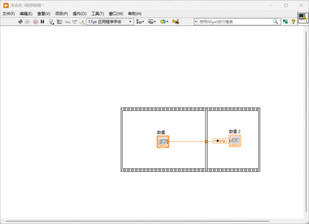Minimize the block diagram window

pyautogui.click(x=271, y=5)
